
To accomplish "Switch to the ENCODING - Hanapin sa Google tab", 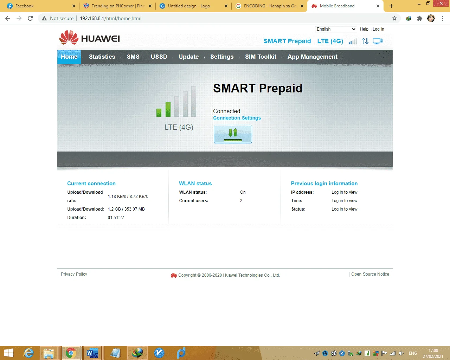I will pos(270,6).
